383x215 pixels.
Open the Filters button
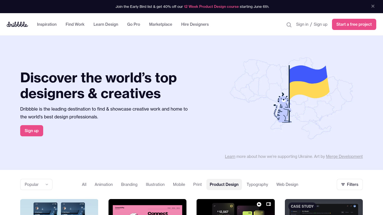(350, 184)
